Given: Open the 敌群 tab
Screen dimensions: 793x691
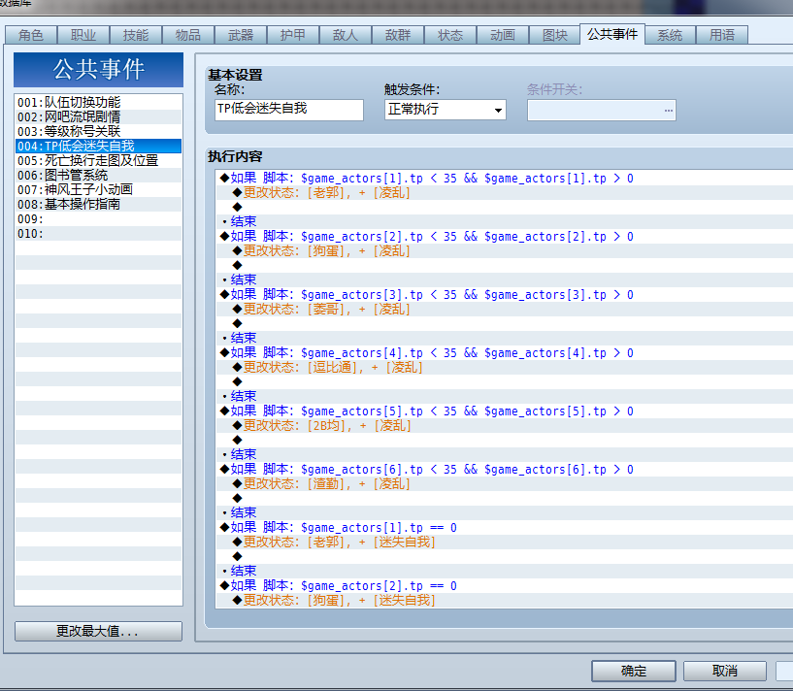Looking at the screenshot, I should coord(398,35).
